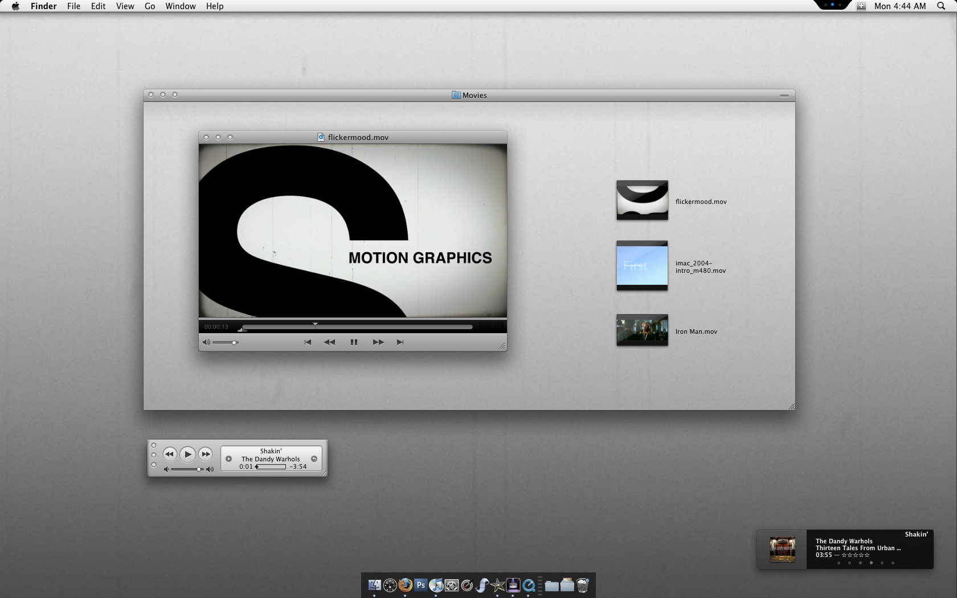This screenshot has height=598, width=957.
Task: Click the playhead marker on movie timeline
Action: (315, 325)
